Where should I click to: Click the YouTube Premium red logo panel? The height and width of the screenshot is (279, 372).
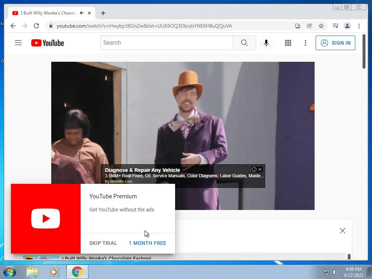coord(46,218)
